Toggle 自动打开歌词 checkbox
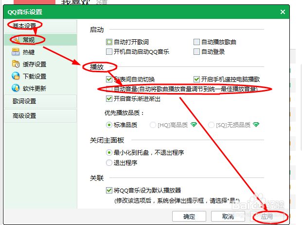The image size is (302, 225). pos(109,42)
